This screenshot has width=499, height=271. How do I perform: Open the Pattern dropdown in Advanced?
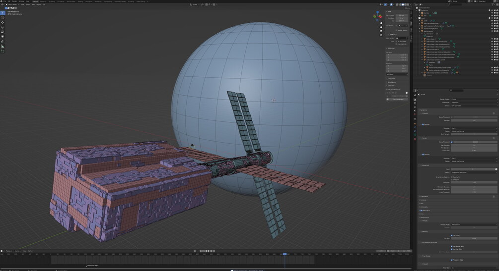[474, 172]
